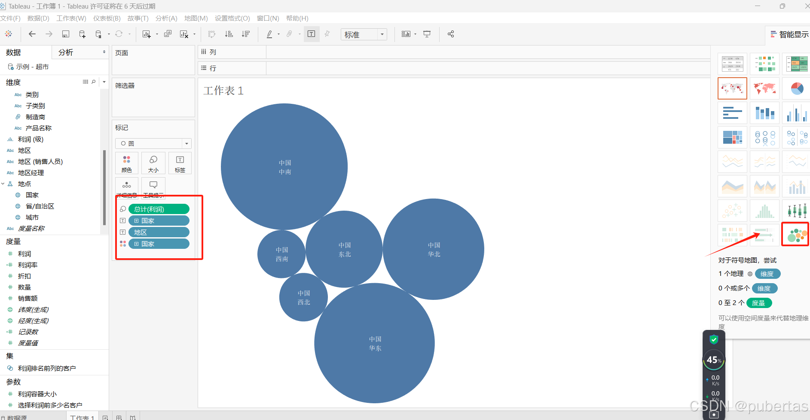Select the 总计(利润) green pill
Viewport: 810px width, 420px height.
coord(159,209)
